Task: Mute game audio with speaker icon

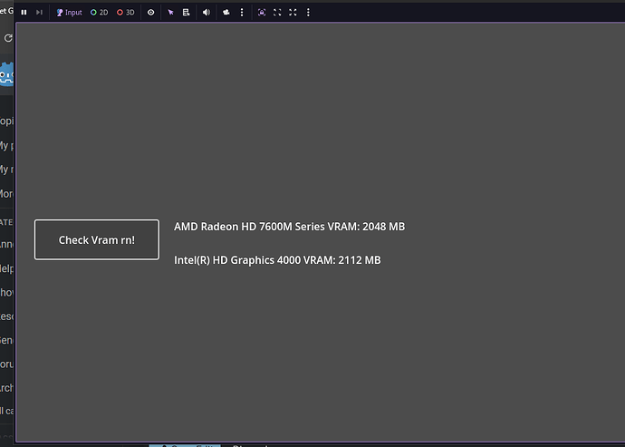Action: click(x=207, y=13)
